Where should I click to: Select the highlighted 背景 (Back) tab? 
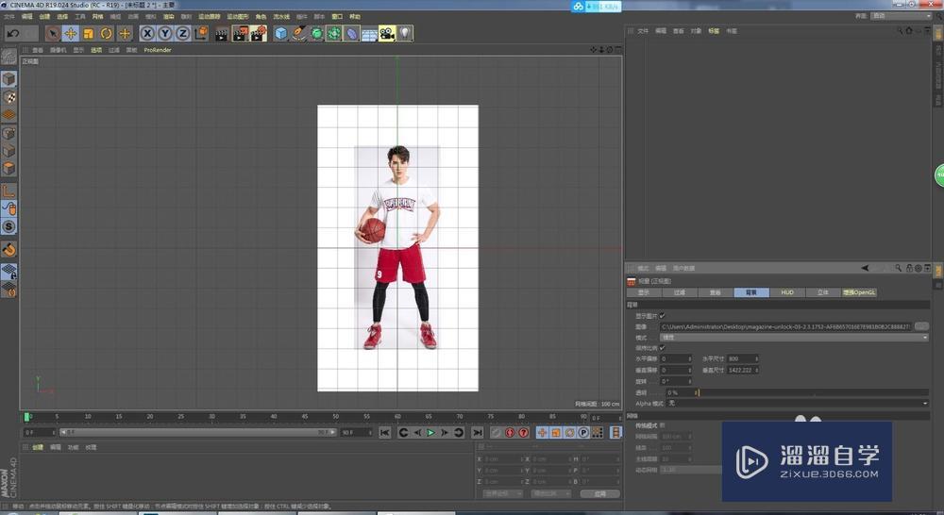point(751,292)
